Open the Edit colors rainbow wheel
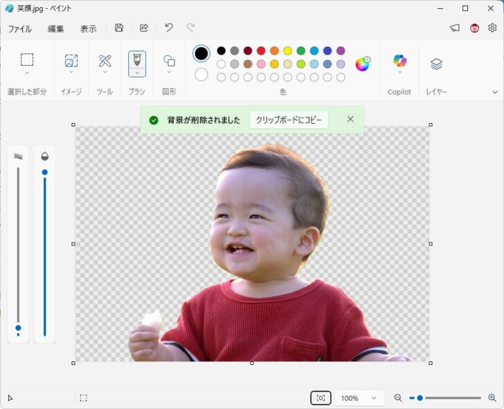This screenshot has width=504, height=409. (x=363, y=64)
